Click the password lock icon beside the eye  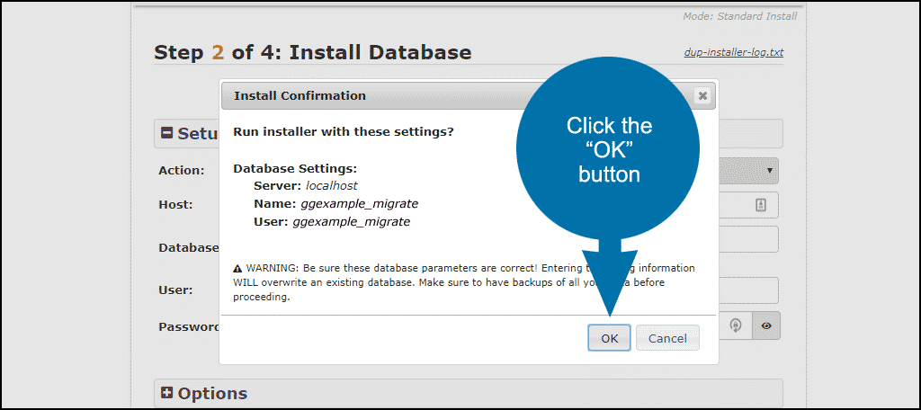(736, 325)
